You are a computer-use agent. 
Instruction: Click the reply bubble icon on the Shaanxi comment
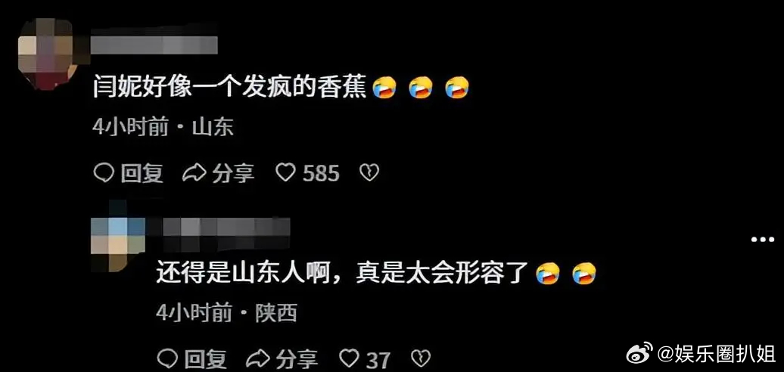coord(167,358)
